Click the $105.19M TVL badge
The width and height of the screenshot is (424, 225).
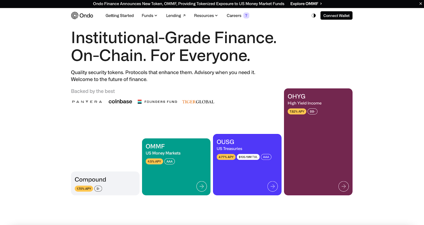[x=248, y=157]
